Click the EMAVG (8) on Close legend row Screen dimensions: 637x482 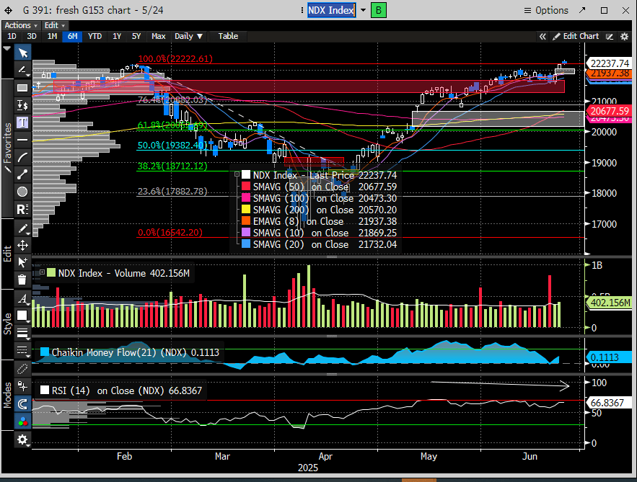(319, 221)
